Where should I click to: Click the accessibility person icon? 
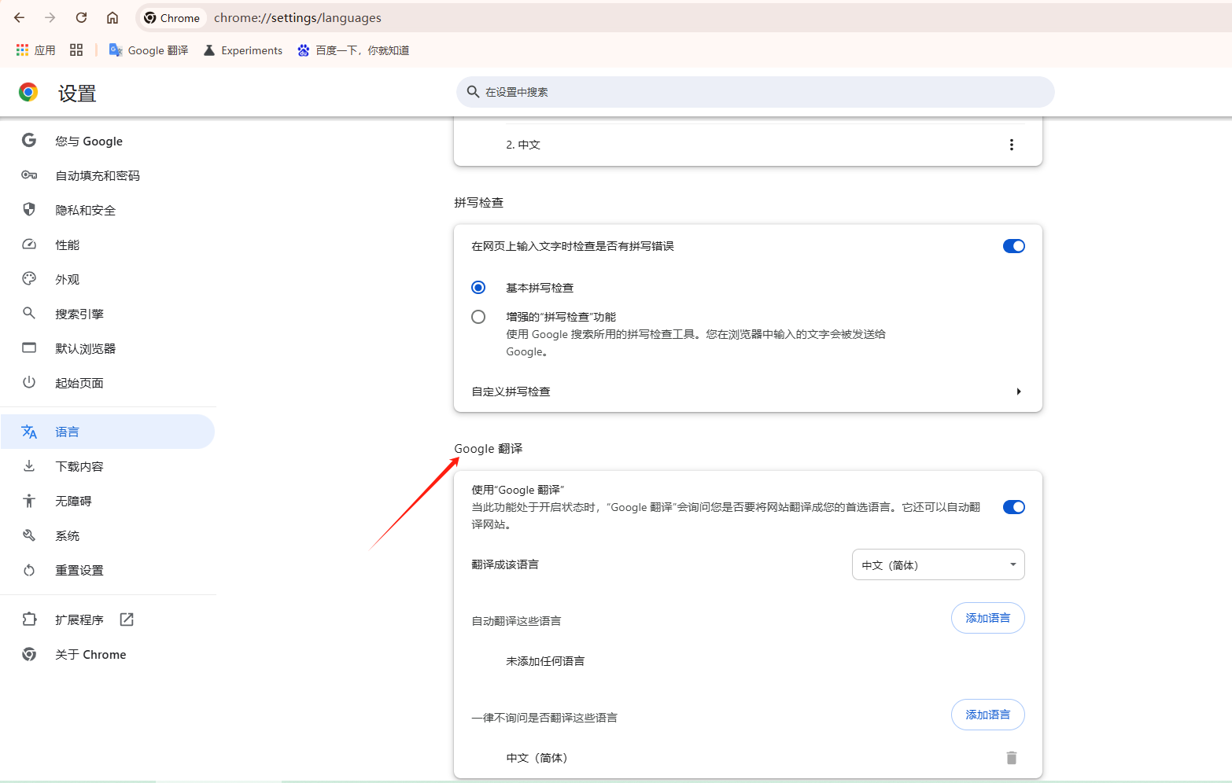tap(29, 500)
